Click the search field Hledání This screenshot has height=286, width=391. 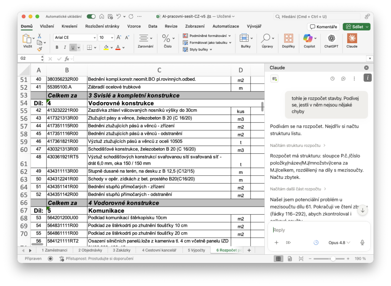click(317, 16)
